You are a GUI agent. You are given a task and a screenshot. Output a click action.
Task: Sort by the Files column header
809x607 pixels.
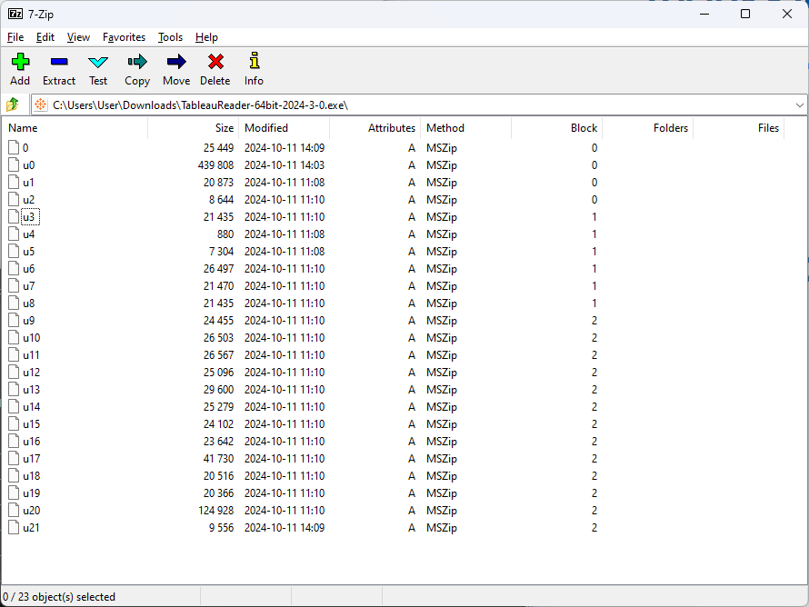(x=738, y=128)
